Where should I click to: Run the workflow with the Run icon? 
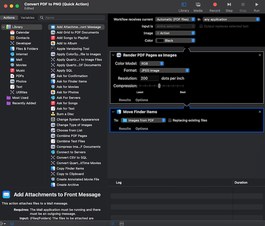point(257,4)
